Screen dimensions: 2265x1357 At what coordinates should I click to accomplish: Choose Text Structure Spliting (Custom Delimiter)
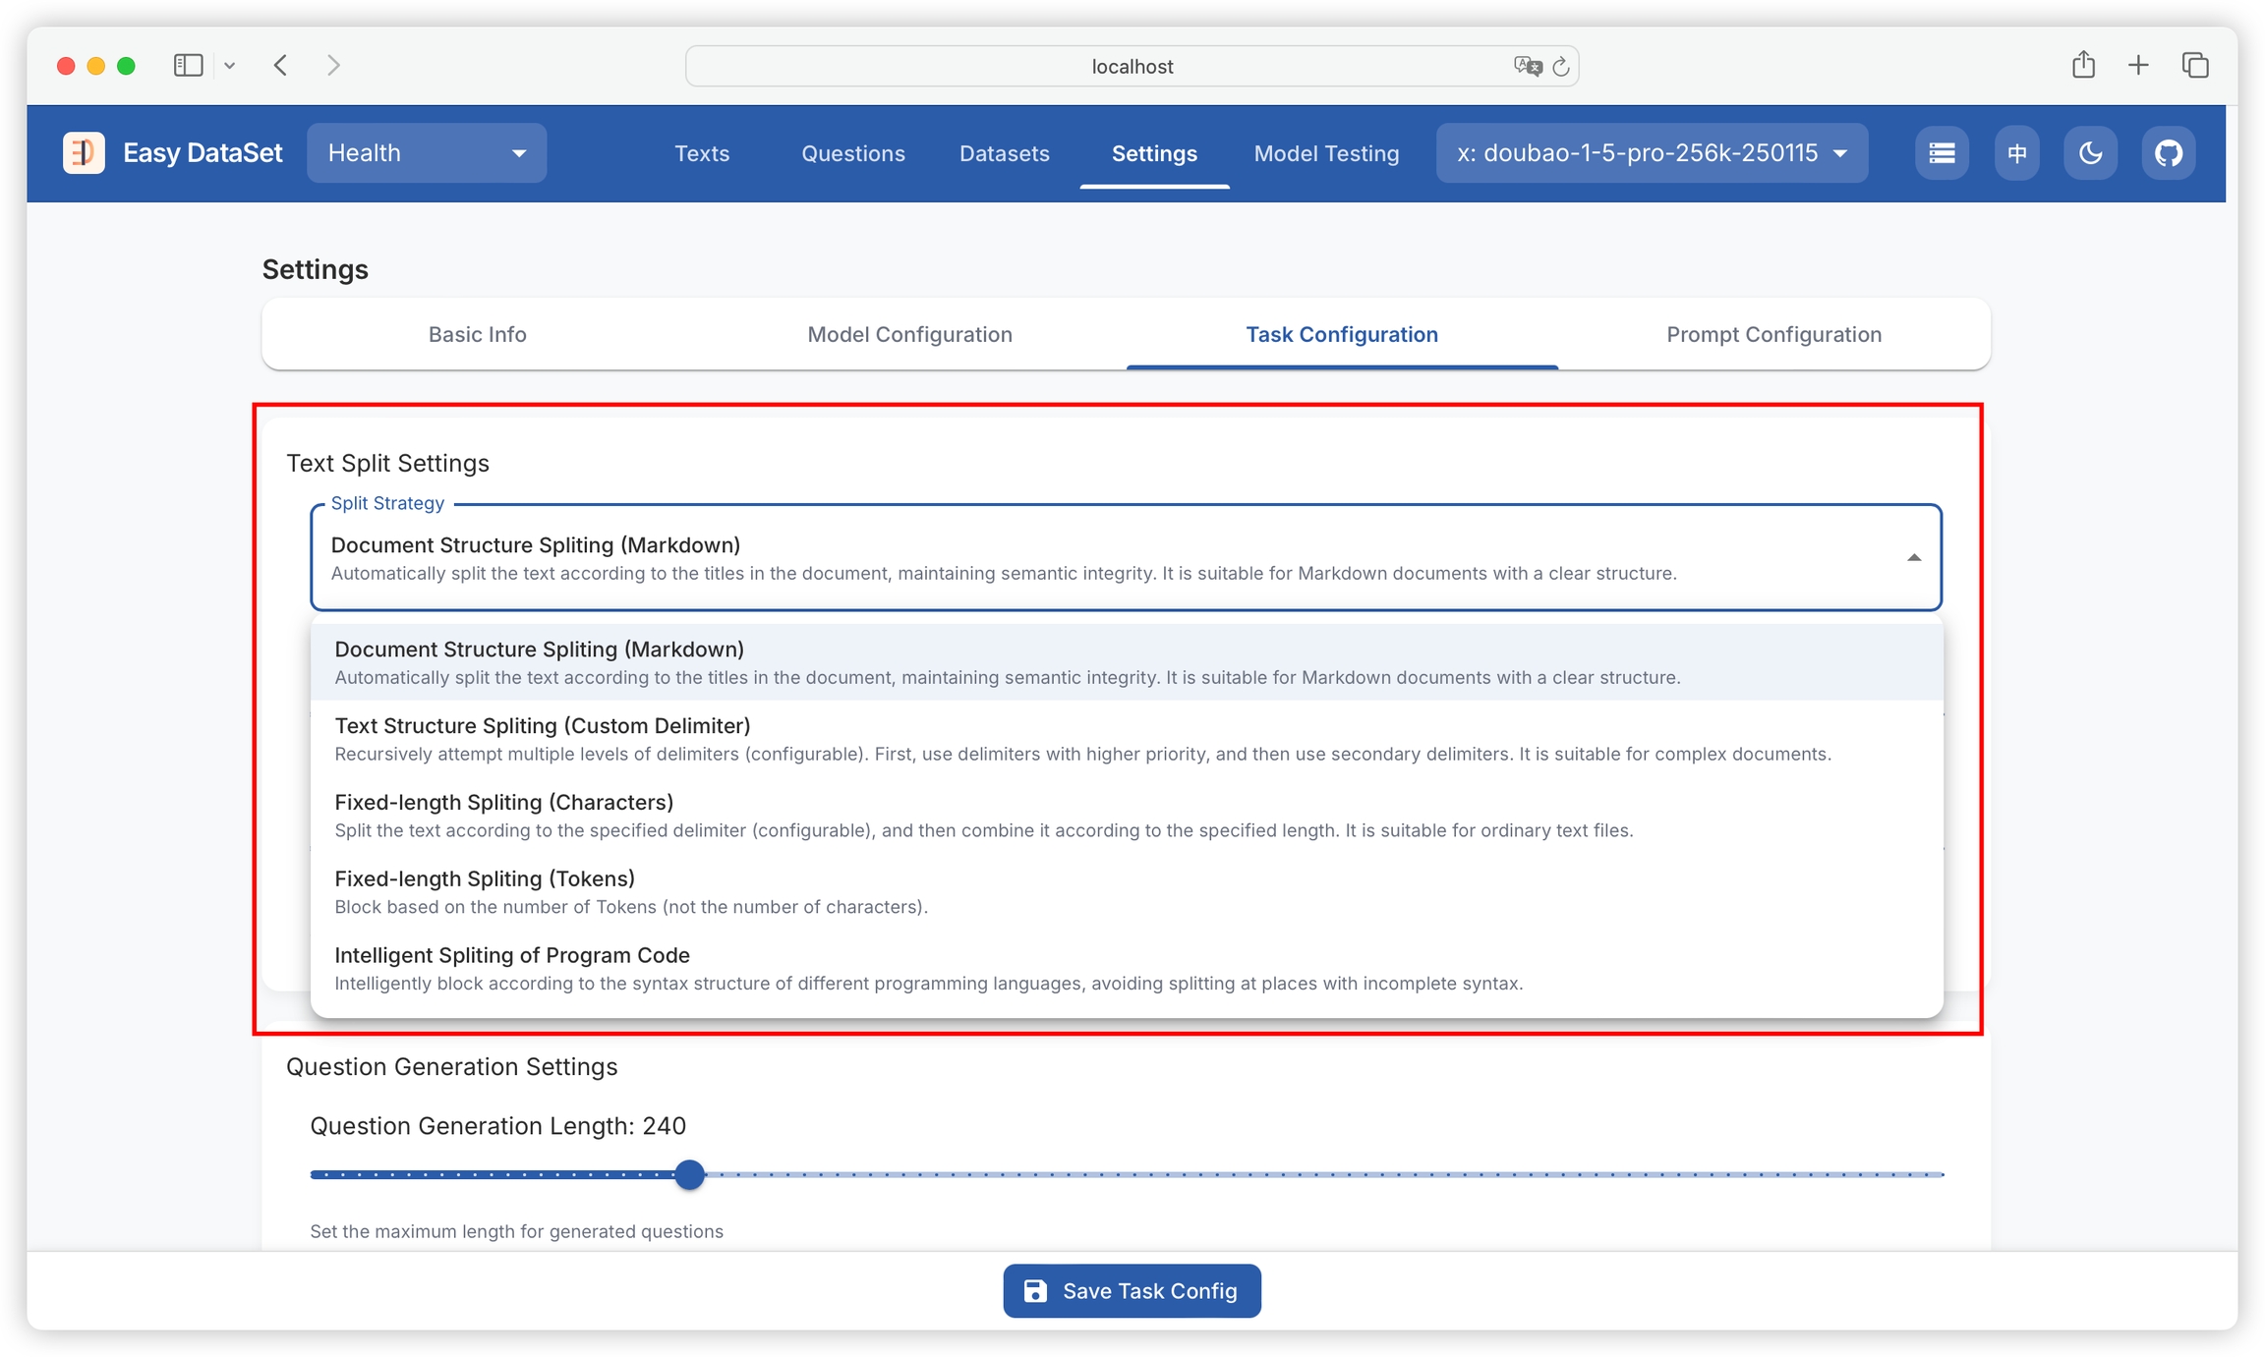click(x=542, y=726)
